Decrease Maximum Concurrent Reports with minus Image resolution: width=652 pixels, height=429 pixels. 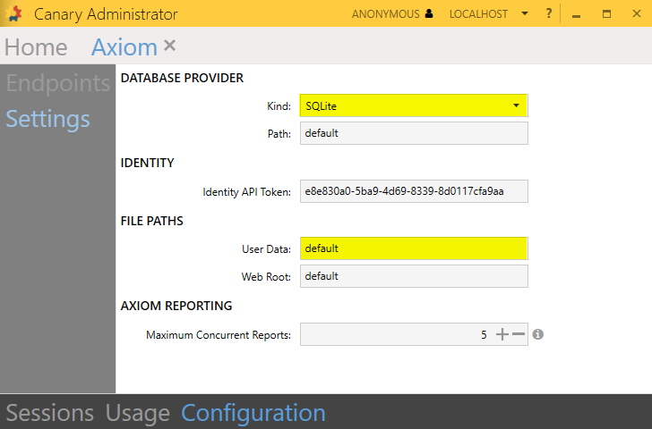click(x=518, y=334)
